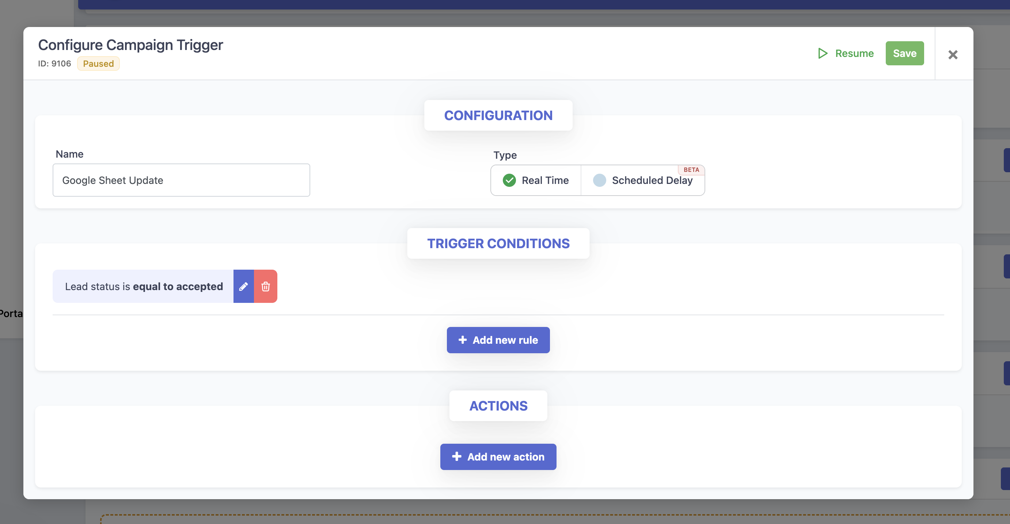Click the ACTIONS section header
This screenshot has width=1010, height=524.
click(x=498, y=406)
